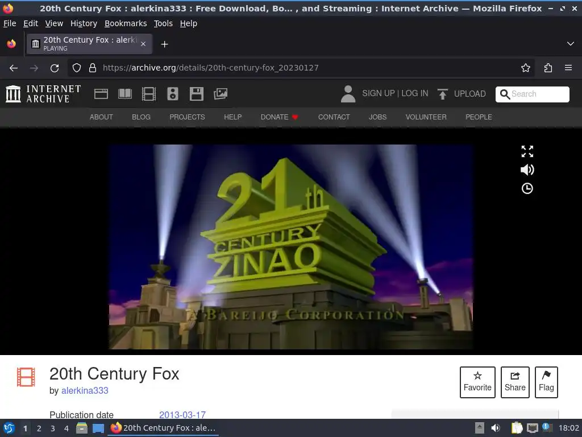
Task: Open the Firefox extensions puzzle icon
Action: point(548,68)
